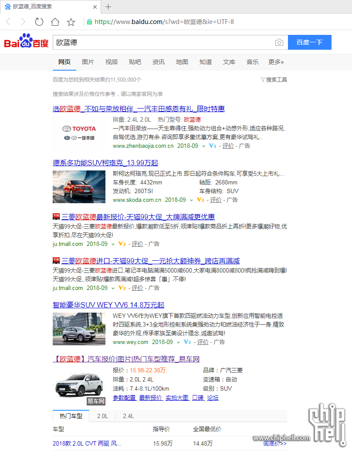
Task: Open link 选欧蓝德_不如与荣放相伴
Action: pos(139,109)
